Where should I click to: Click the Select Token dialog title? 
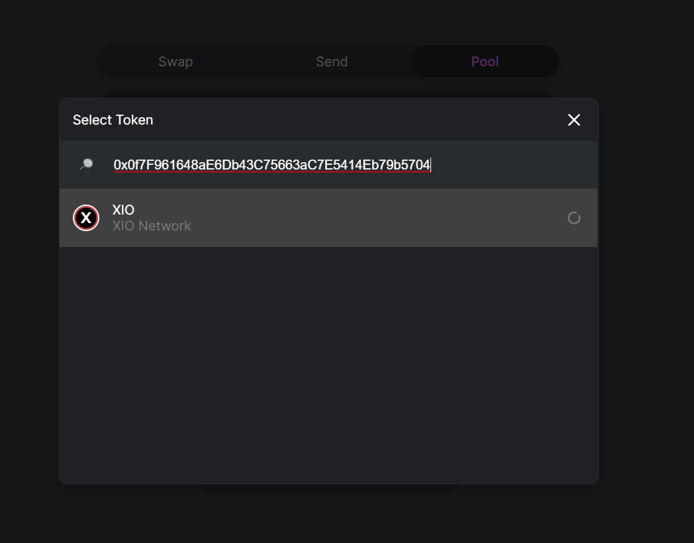click(113, 120)
